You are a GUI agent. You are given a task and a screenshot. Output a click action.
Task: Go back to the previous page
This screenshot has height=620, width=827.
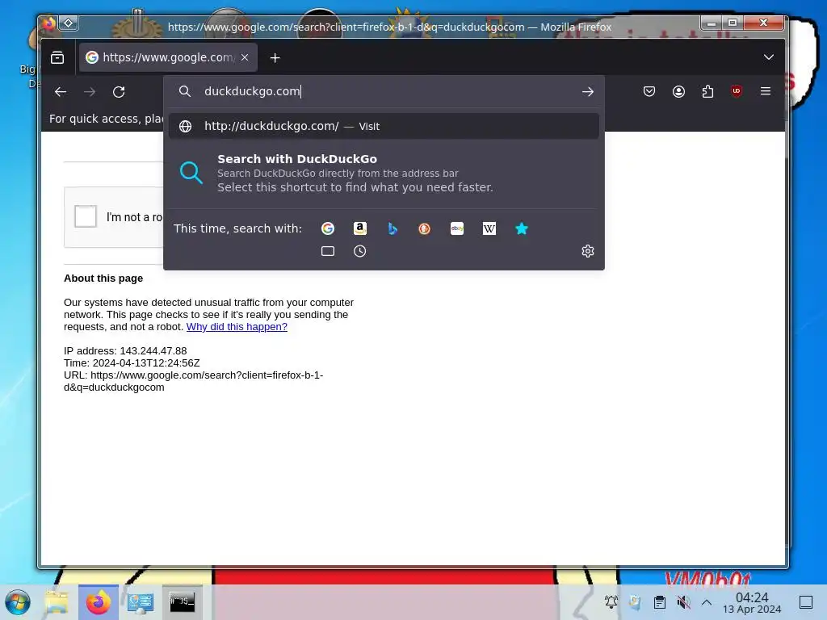(61, 92)
